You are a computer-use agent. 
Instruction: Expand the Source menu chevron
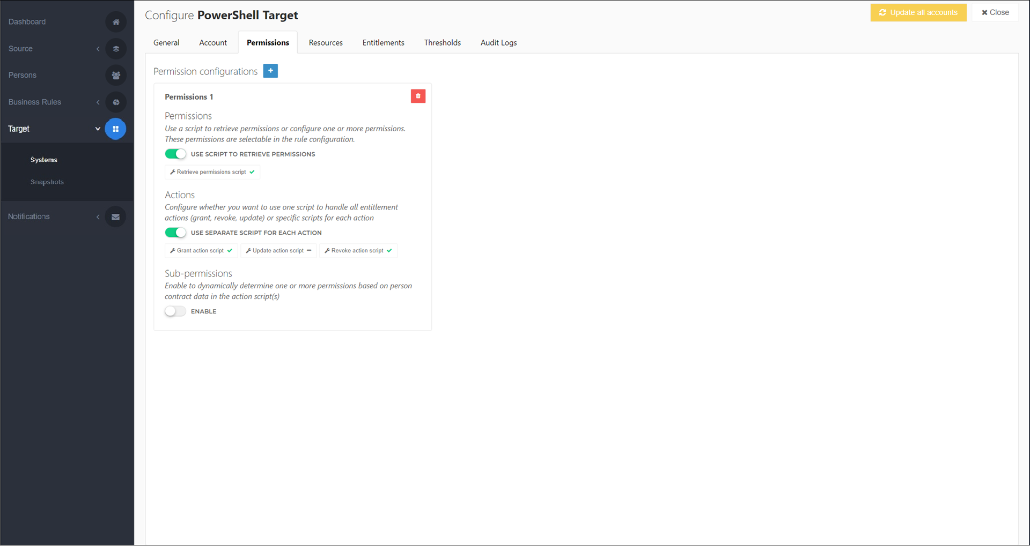tap(98, 49)
